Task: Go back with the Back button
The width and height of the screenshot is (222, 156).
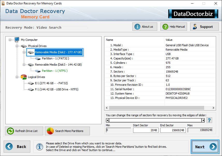Action: tap(17, 146)
